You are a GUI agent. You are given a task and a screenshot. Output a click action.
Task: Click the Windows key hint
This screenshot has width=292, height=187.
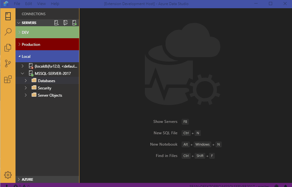[x=202, y=144]
